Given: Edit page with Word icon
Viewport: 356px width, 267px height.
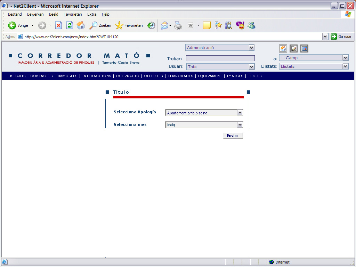Looking at the screenshot, I should tap(191, 25).
